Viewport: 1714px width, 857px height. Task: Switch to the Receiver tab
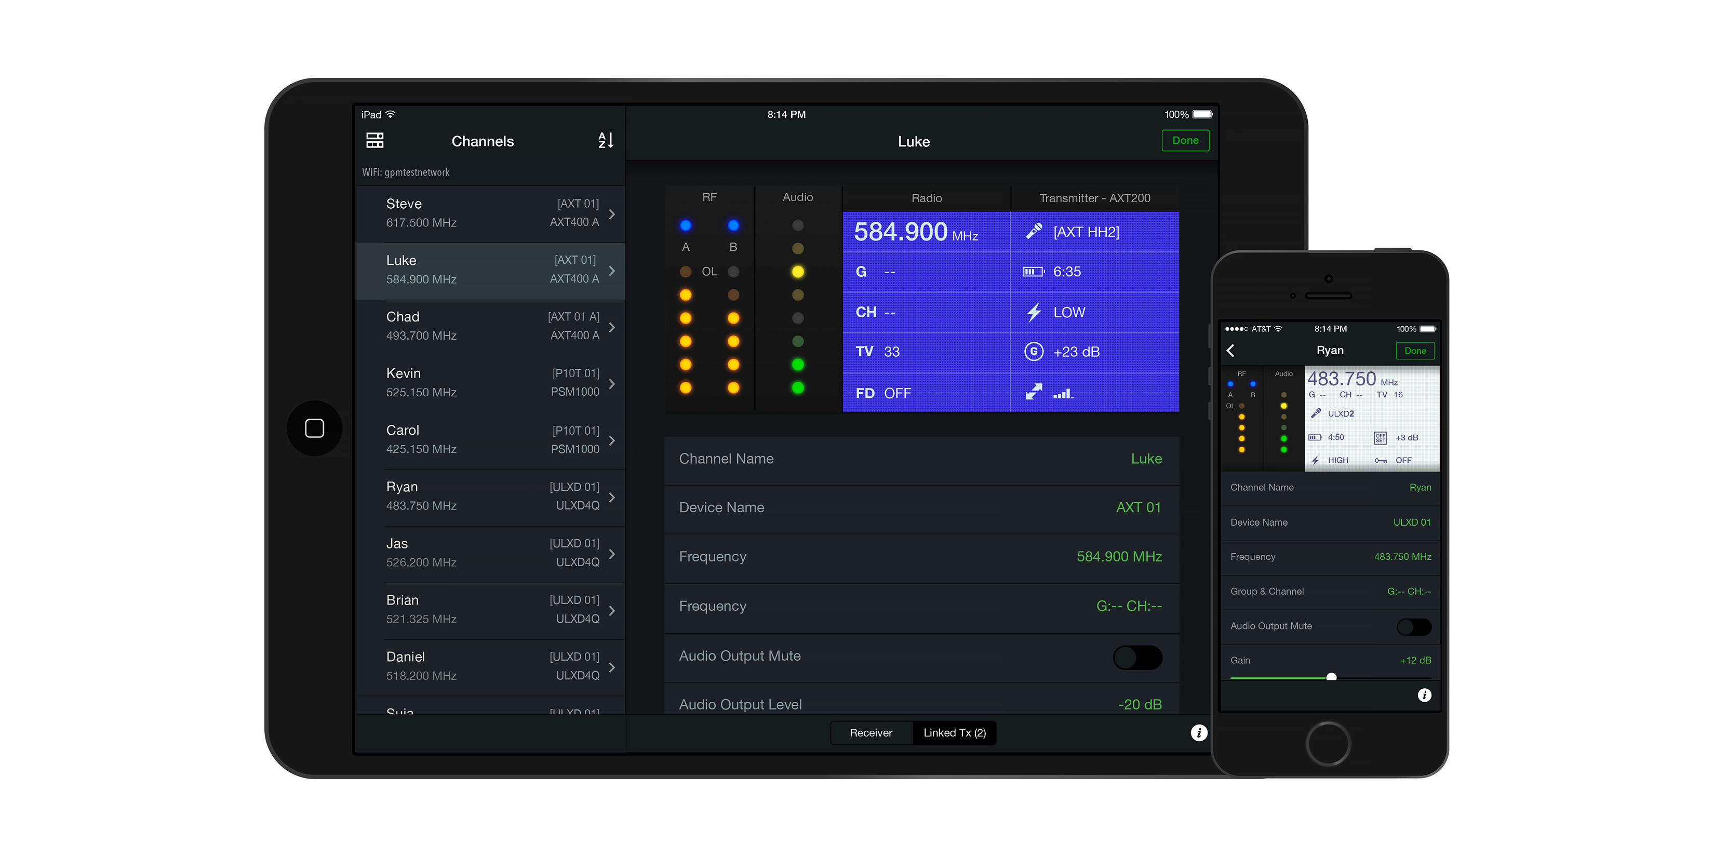click(871, 732)
